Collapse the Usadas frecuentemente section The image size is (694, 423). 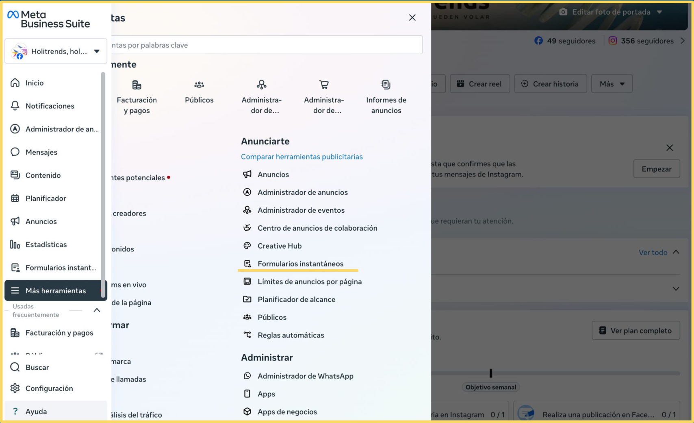97,310
